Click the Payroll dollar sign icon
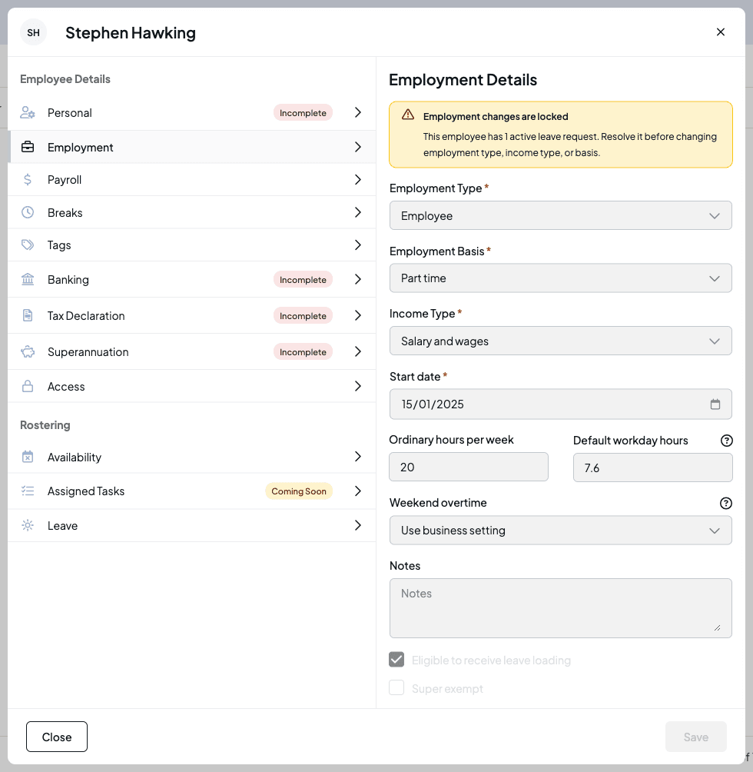This screenshot has height=772, width=753. [28, 180]
